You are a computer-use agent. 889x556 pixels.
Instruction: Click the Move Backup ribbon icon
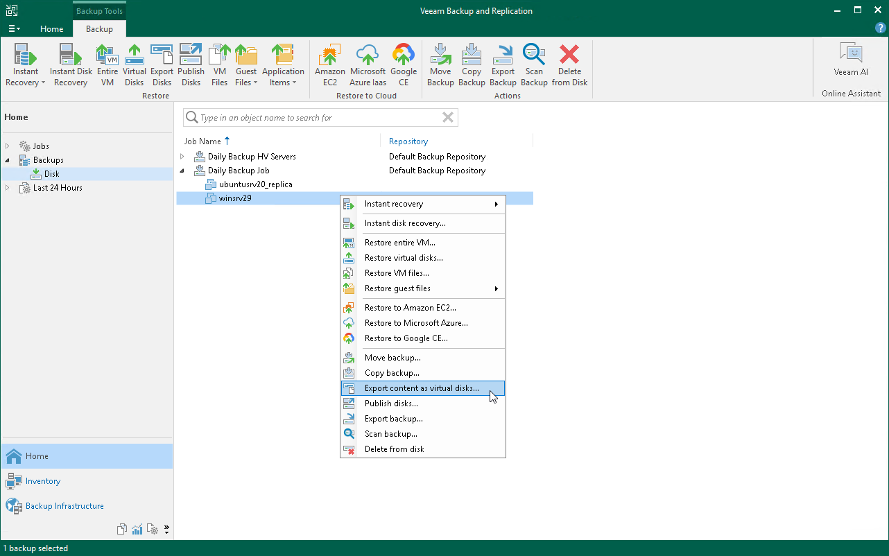tap(440, 65)
